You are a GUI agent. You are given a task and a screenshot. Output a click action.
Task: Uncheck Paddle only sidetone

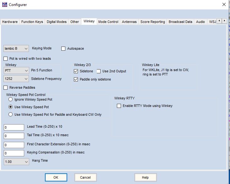[76, 80]
